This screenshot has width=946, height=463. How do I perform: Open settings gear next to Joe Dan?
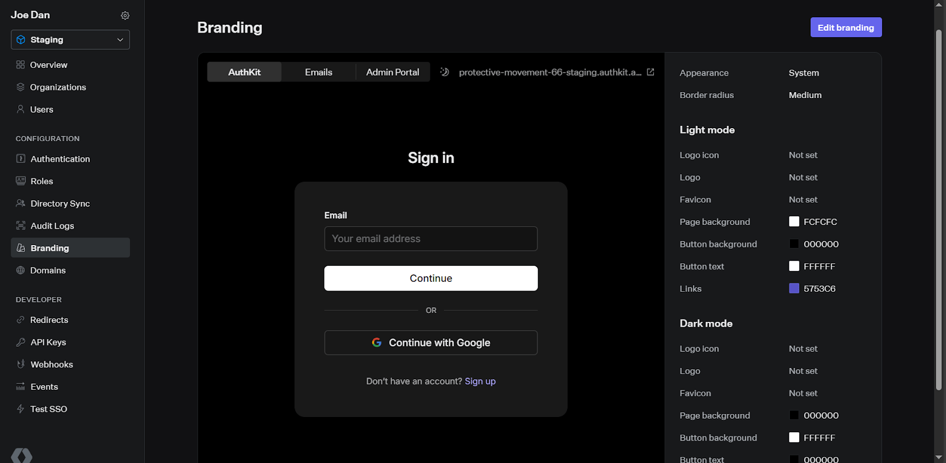(x=125, y=15)
